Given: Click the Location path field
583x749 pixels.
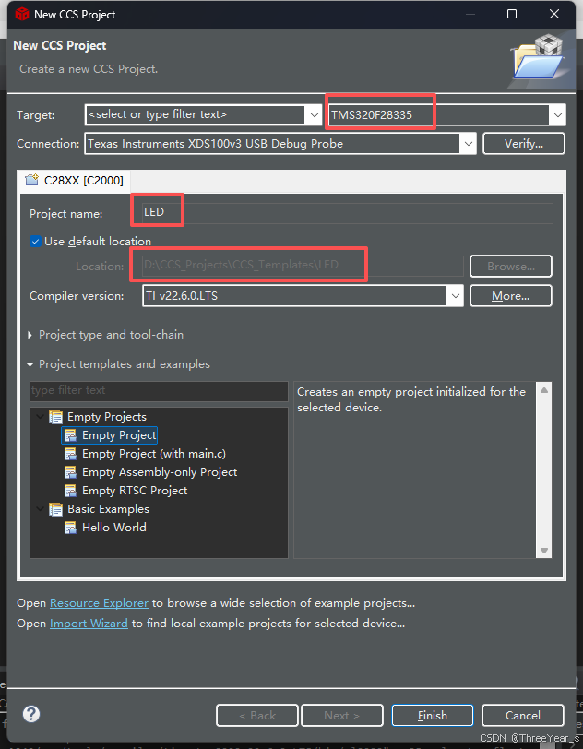Looking at the screenshot, I should point(303,266).
